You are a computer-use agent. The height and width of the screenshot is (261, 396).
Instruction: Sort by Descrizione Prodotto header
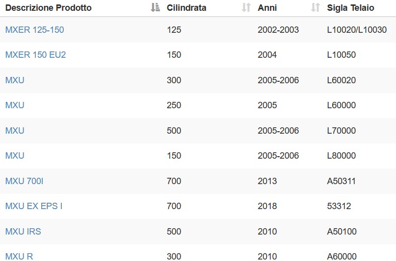(49, 8)
